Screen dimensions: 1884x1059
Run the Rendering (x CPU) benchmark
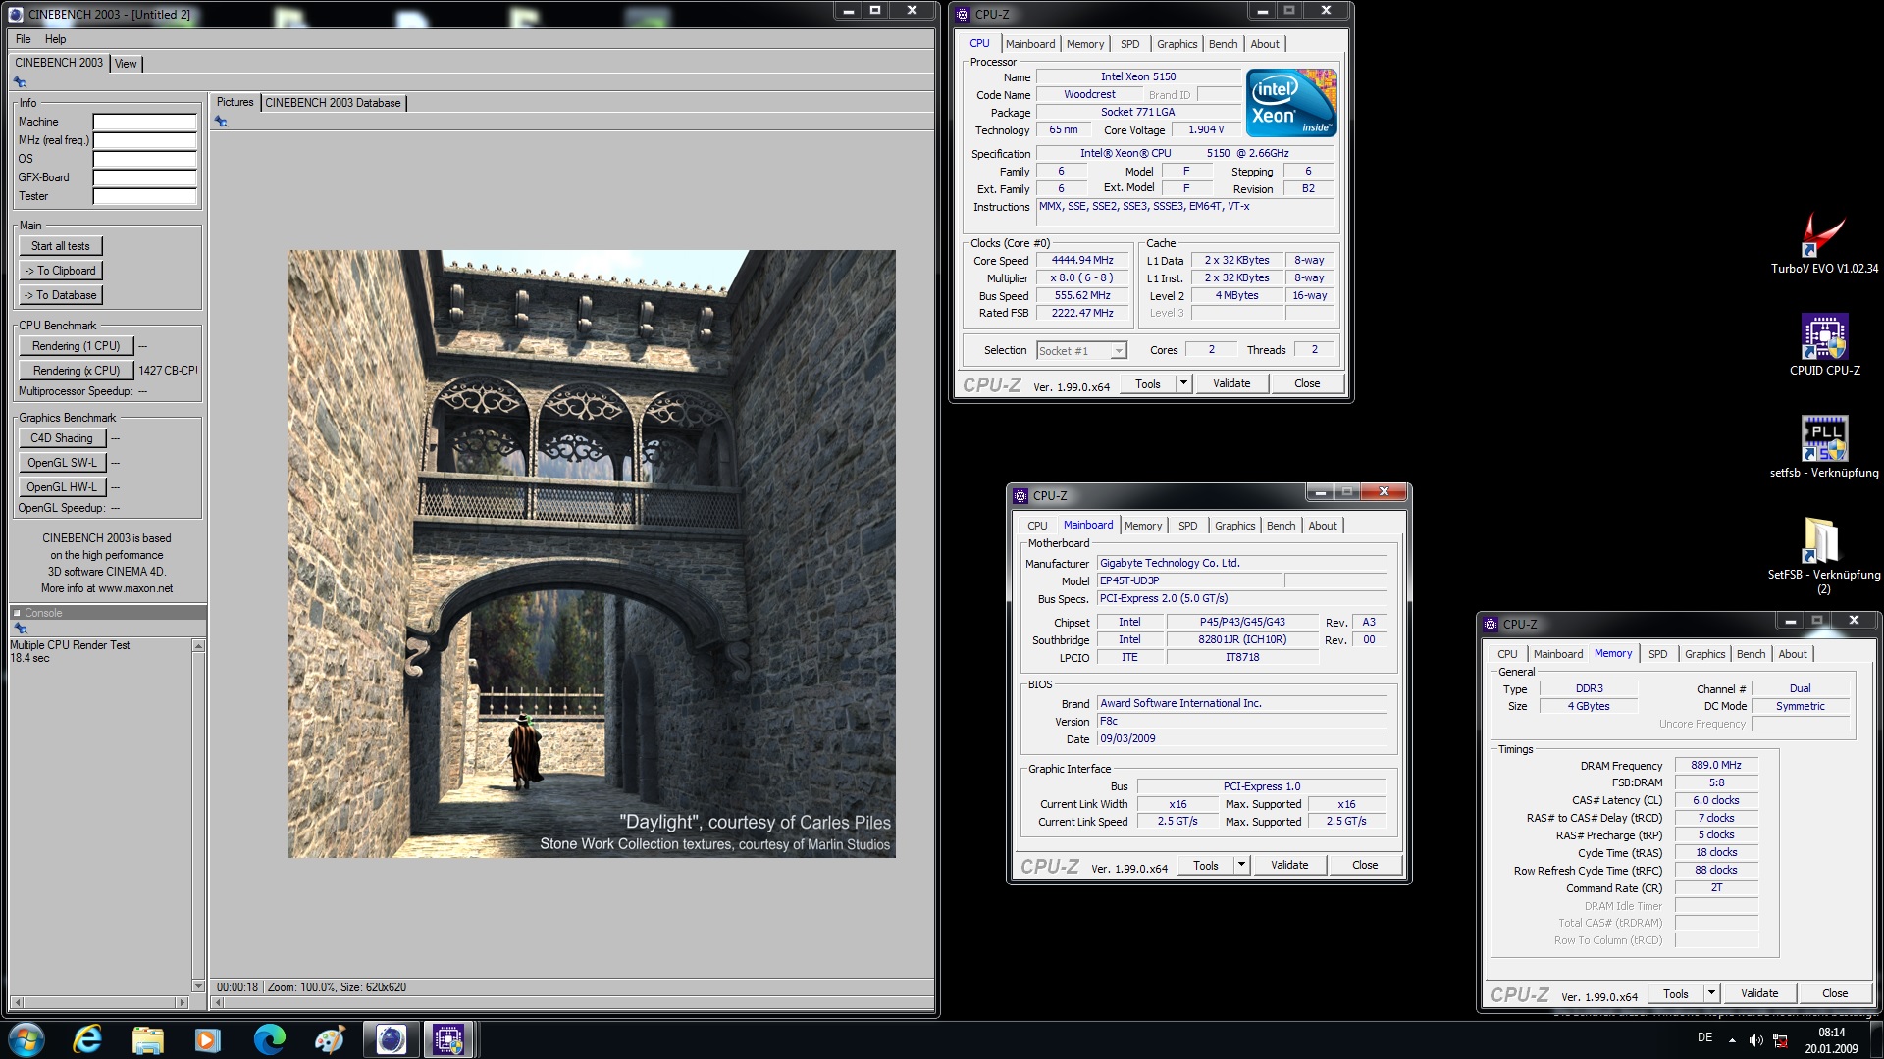[76, 371]
